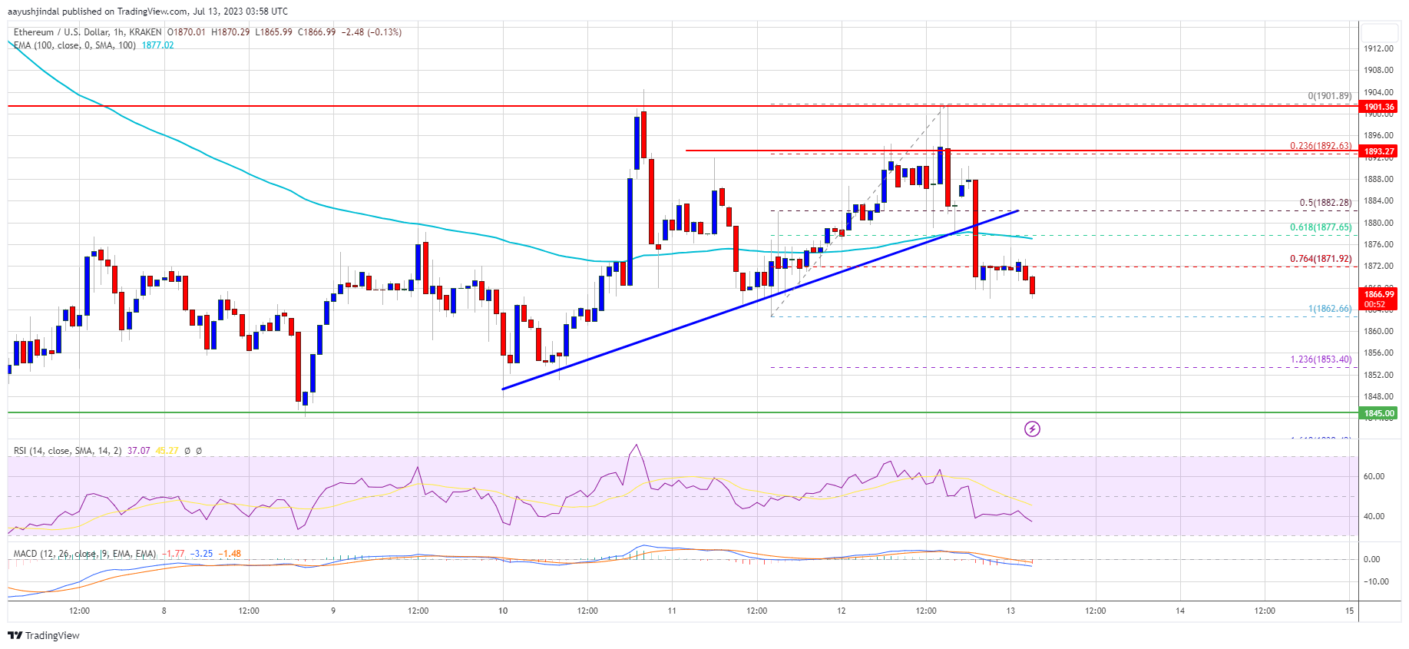Screen dimensions: 1409x649
Task: Click the EMA value 1877.02
Action: pos(157,45)
